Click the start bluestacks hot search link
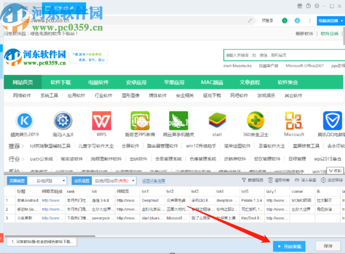This screenshot has height=254, width=345. 237,66
